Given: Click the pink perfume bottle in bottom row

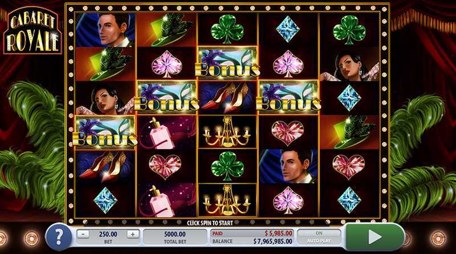Looking at the screenshot, I should point(166,200).
